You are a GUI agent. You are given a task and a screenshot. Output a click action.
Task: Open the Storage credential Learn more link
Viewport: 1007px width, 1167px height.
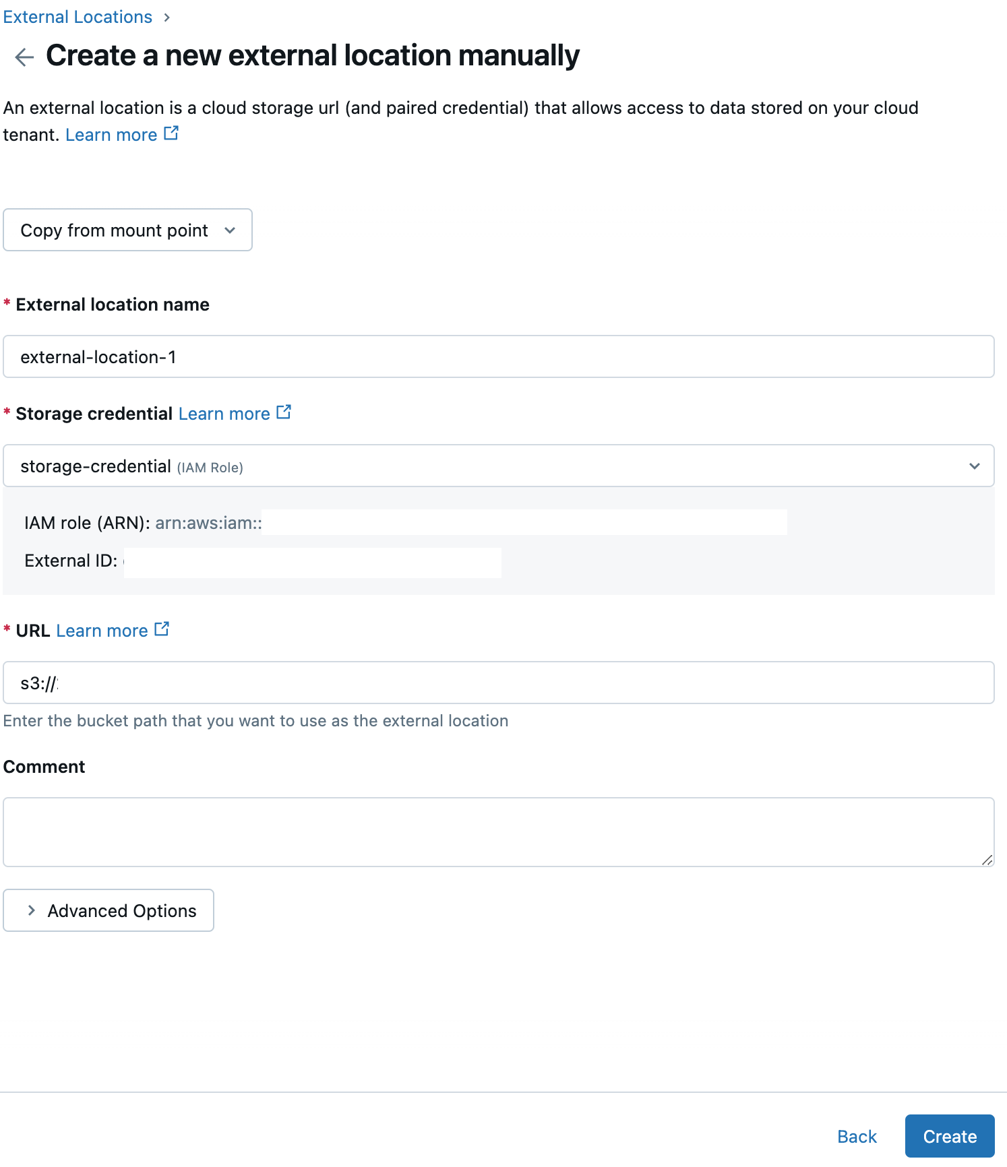(224, 413)
